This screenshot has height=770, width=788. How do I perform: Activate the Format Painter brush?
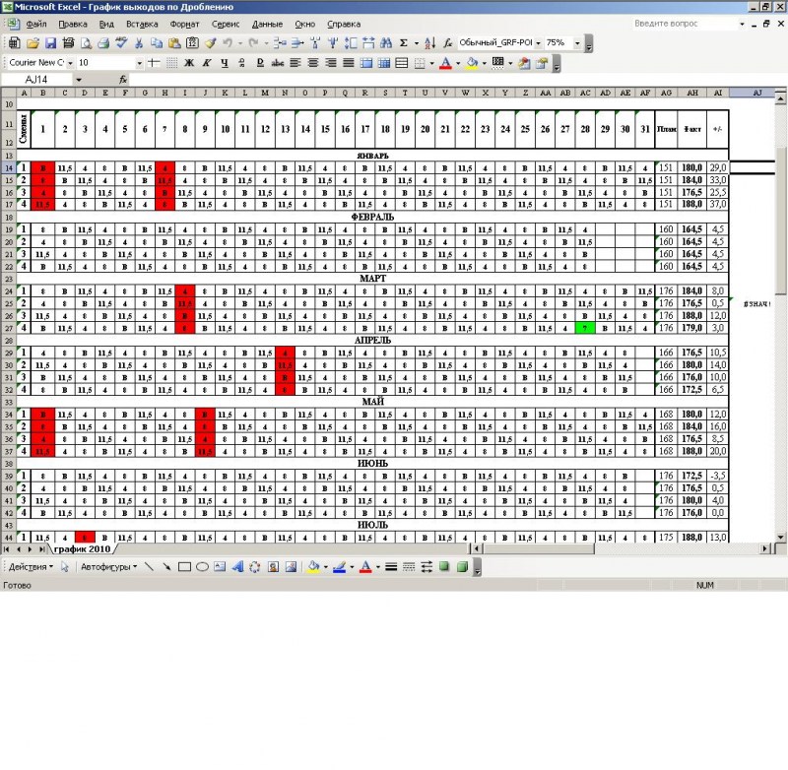pos(210,43)
